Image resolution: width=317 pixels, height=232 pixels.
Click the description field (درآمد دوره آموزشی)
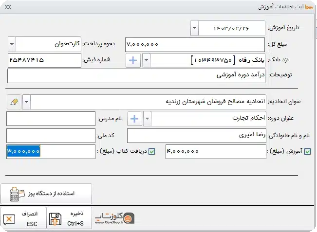(x=136, y=76)
